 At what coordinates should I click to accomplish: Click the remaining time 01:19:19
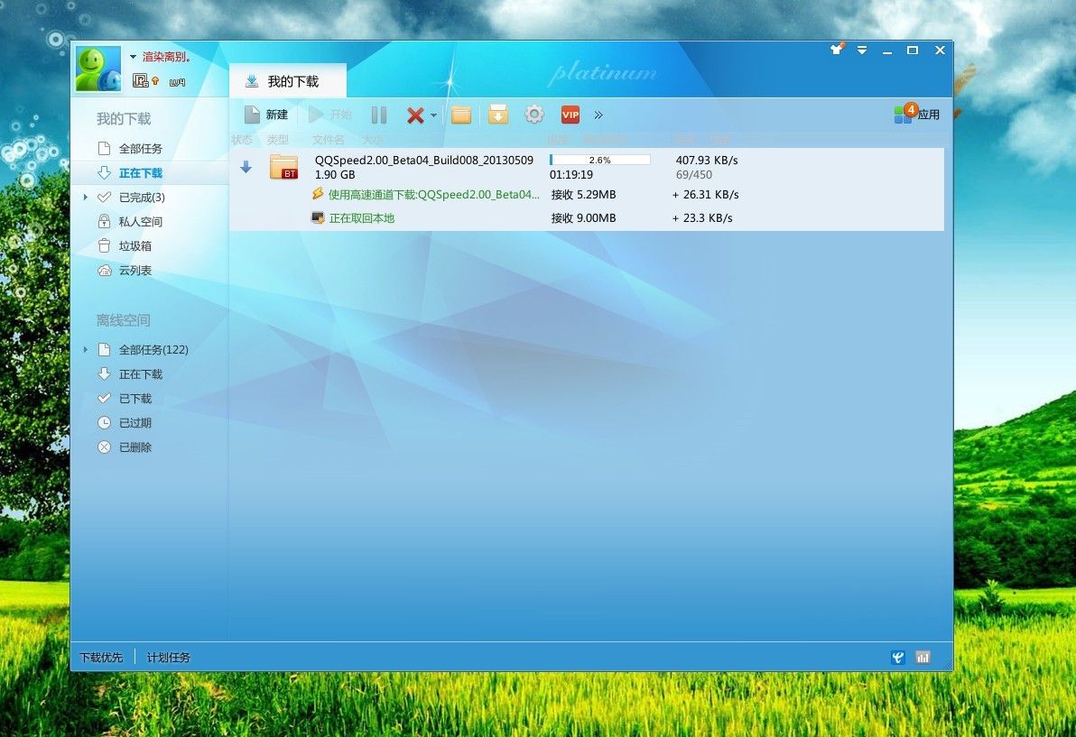pyautogui.click(x=570, y=175)
